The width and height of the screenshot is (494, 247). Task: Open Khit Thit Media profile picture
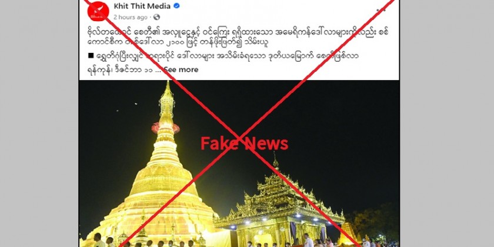coord(98,11)
